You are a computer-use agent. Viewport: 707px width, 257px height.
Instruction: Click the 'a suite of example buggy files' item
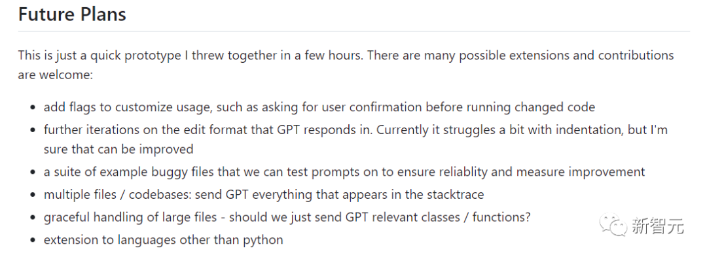pyautogui.click(x=344, y=171)
